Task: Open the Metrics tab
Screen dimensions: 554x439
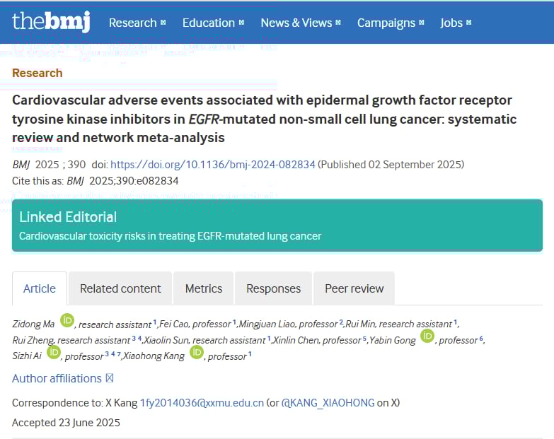Action: [204, 288]
